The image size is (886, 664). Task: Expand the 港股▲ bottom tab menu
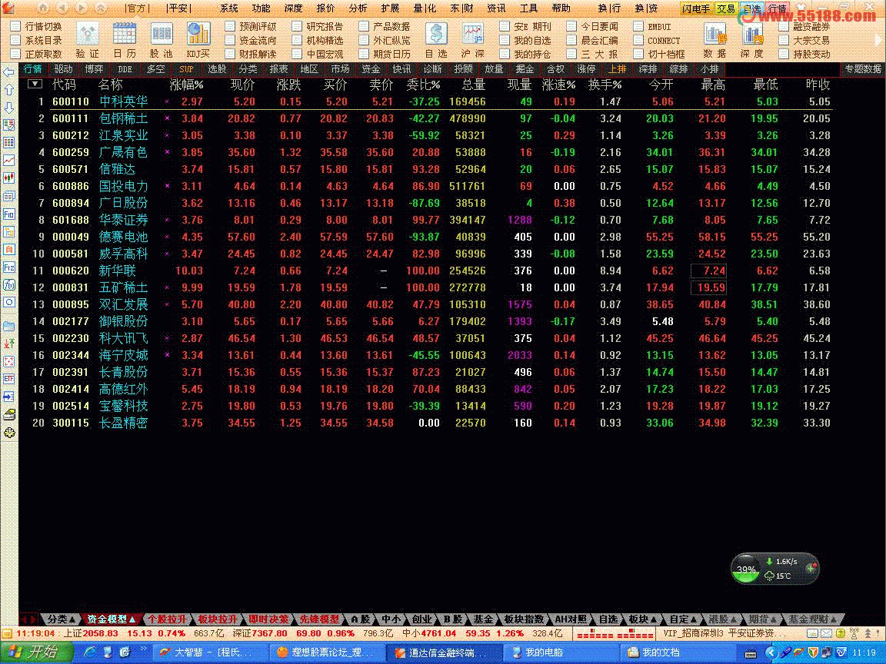pyautogui.click(x=723, y=619)
